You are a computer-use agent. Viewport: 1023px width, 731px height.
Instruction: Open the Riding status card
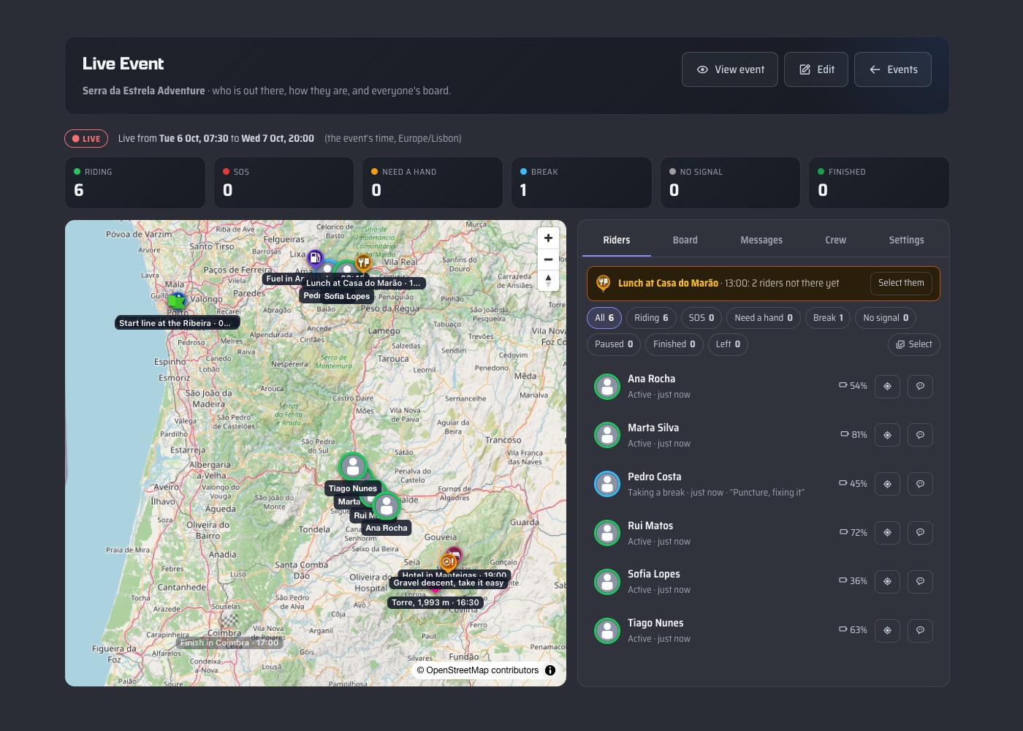pos(135,183)
